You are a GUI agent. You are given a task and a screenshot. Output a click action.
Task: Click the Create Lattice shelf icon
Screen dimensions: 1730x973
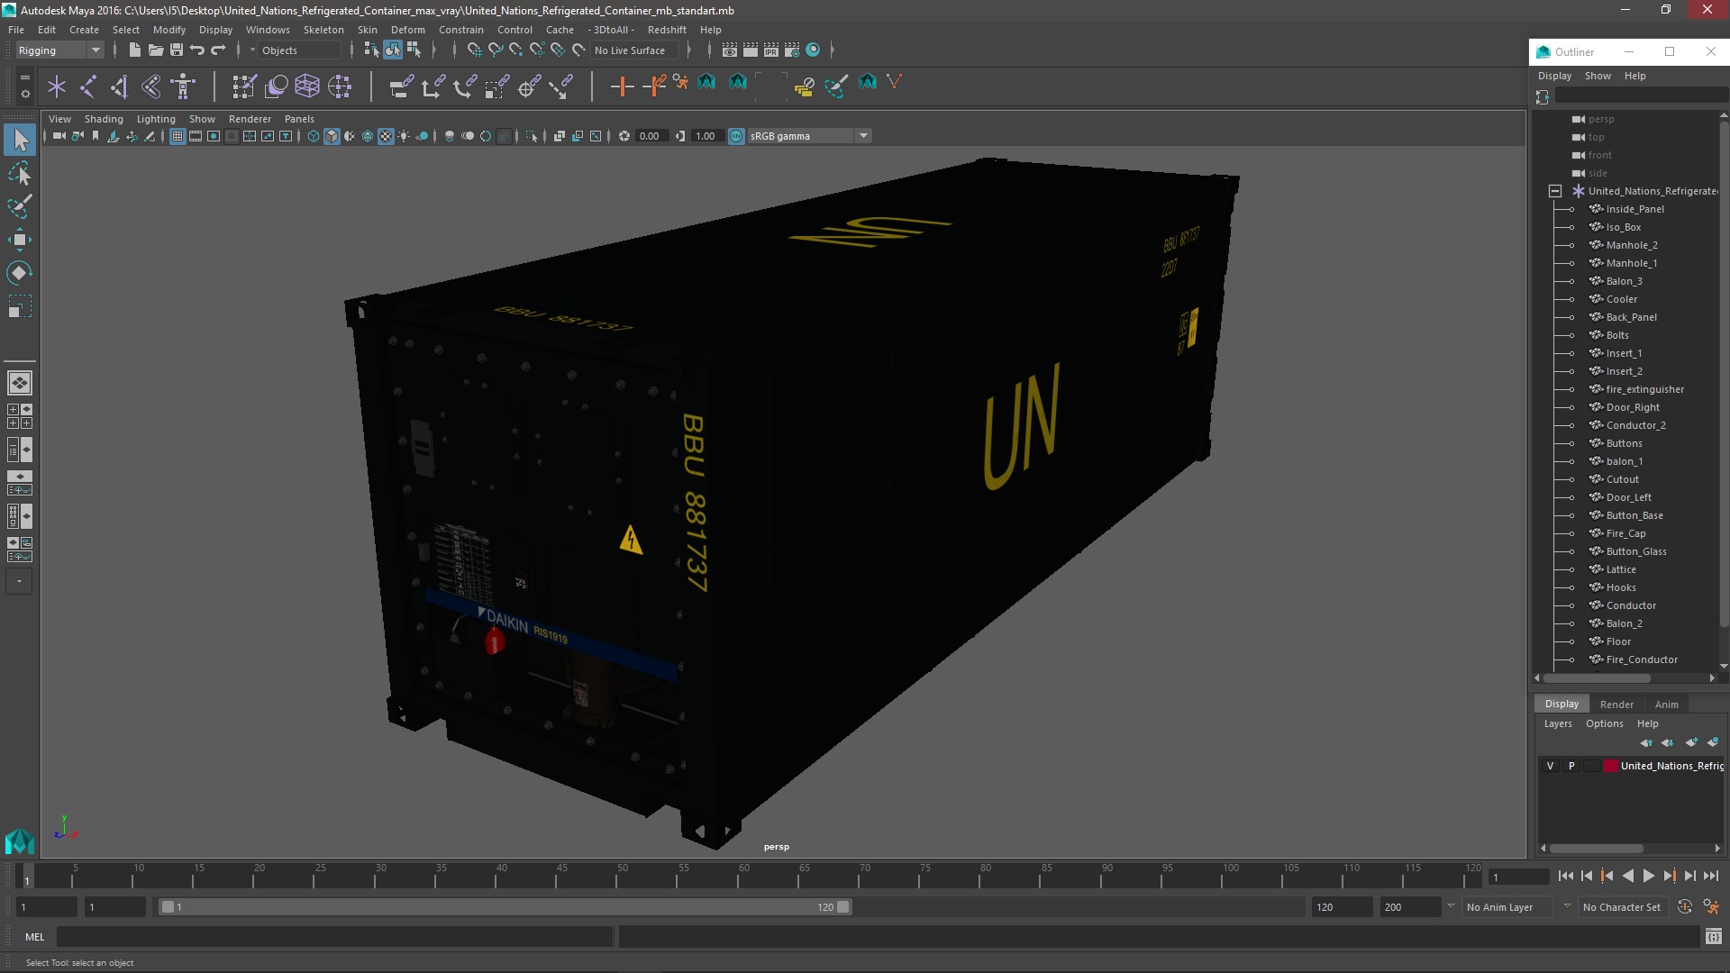pos(307,86)
